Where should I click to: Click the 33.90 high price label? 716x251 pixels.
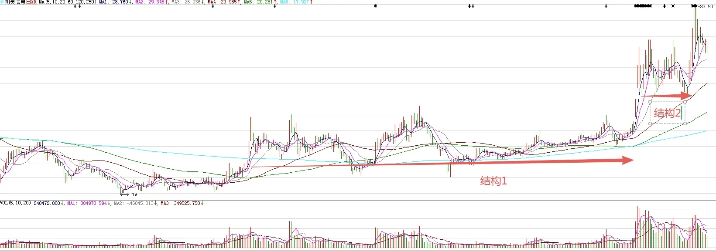tap(706, 7)
